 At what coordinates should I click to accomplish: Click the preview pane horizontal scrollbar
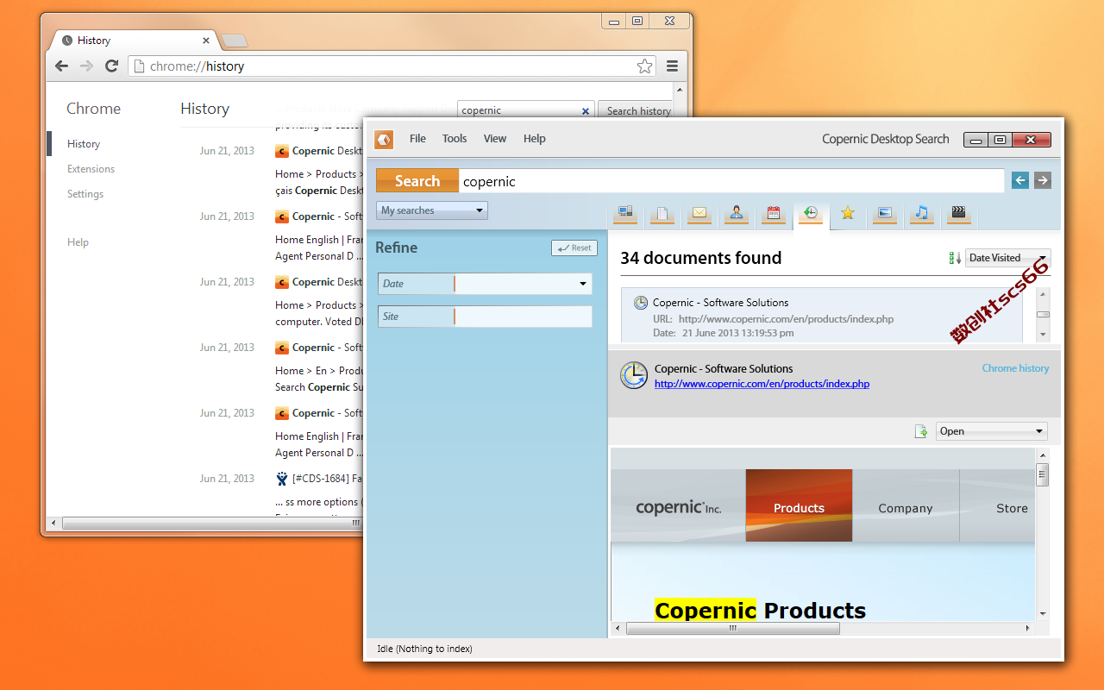[x=732, y=629]
